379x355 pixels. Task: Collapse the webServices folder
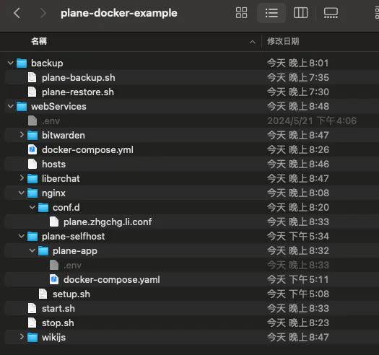coord(10,106)
